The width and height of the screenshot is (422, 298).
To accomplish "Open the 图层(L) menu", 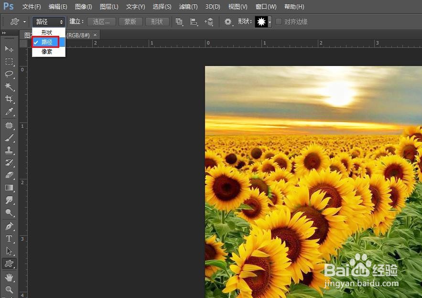I will (x=109, y=7).
